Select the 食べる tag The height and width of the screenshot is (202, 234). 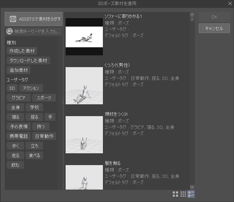[x=34, y=155]
